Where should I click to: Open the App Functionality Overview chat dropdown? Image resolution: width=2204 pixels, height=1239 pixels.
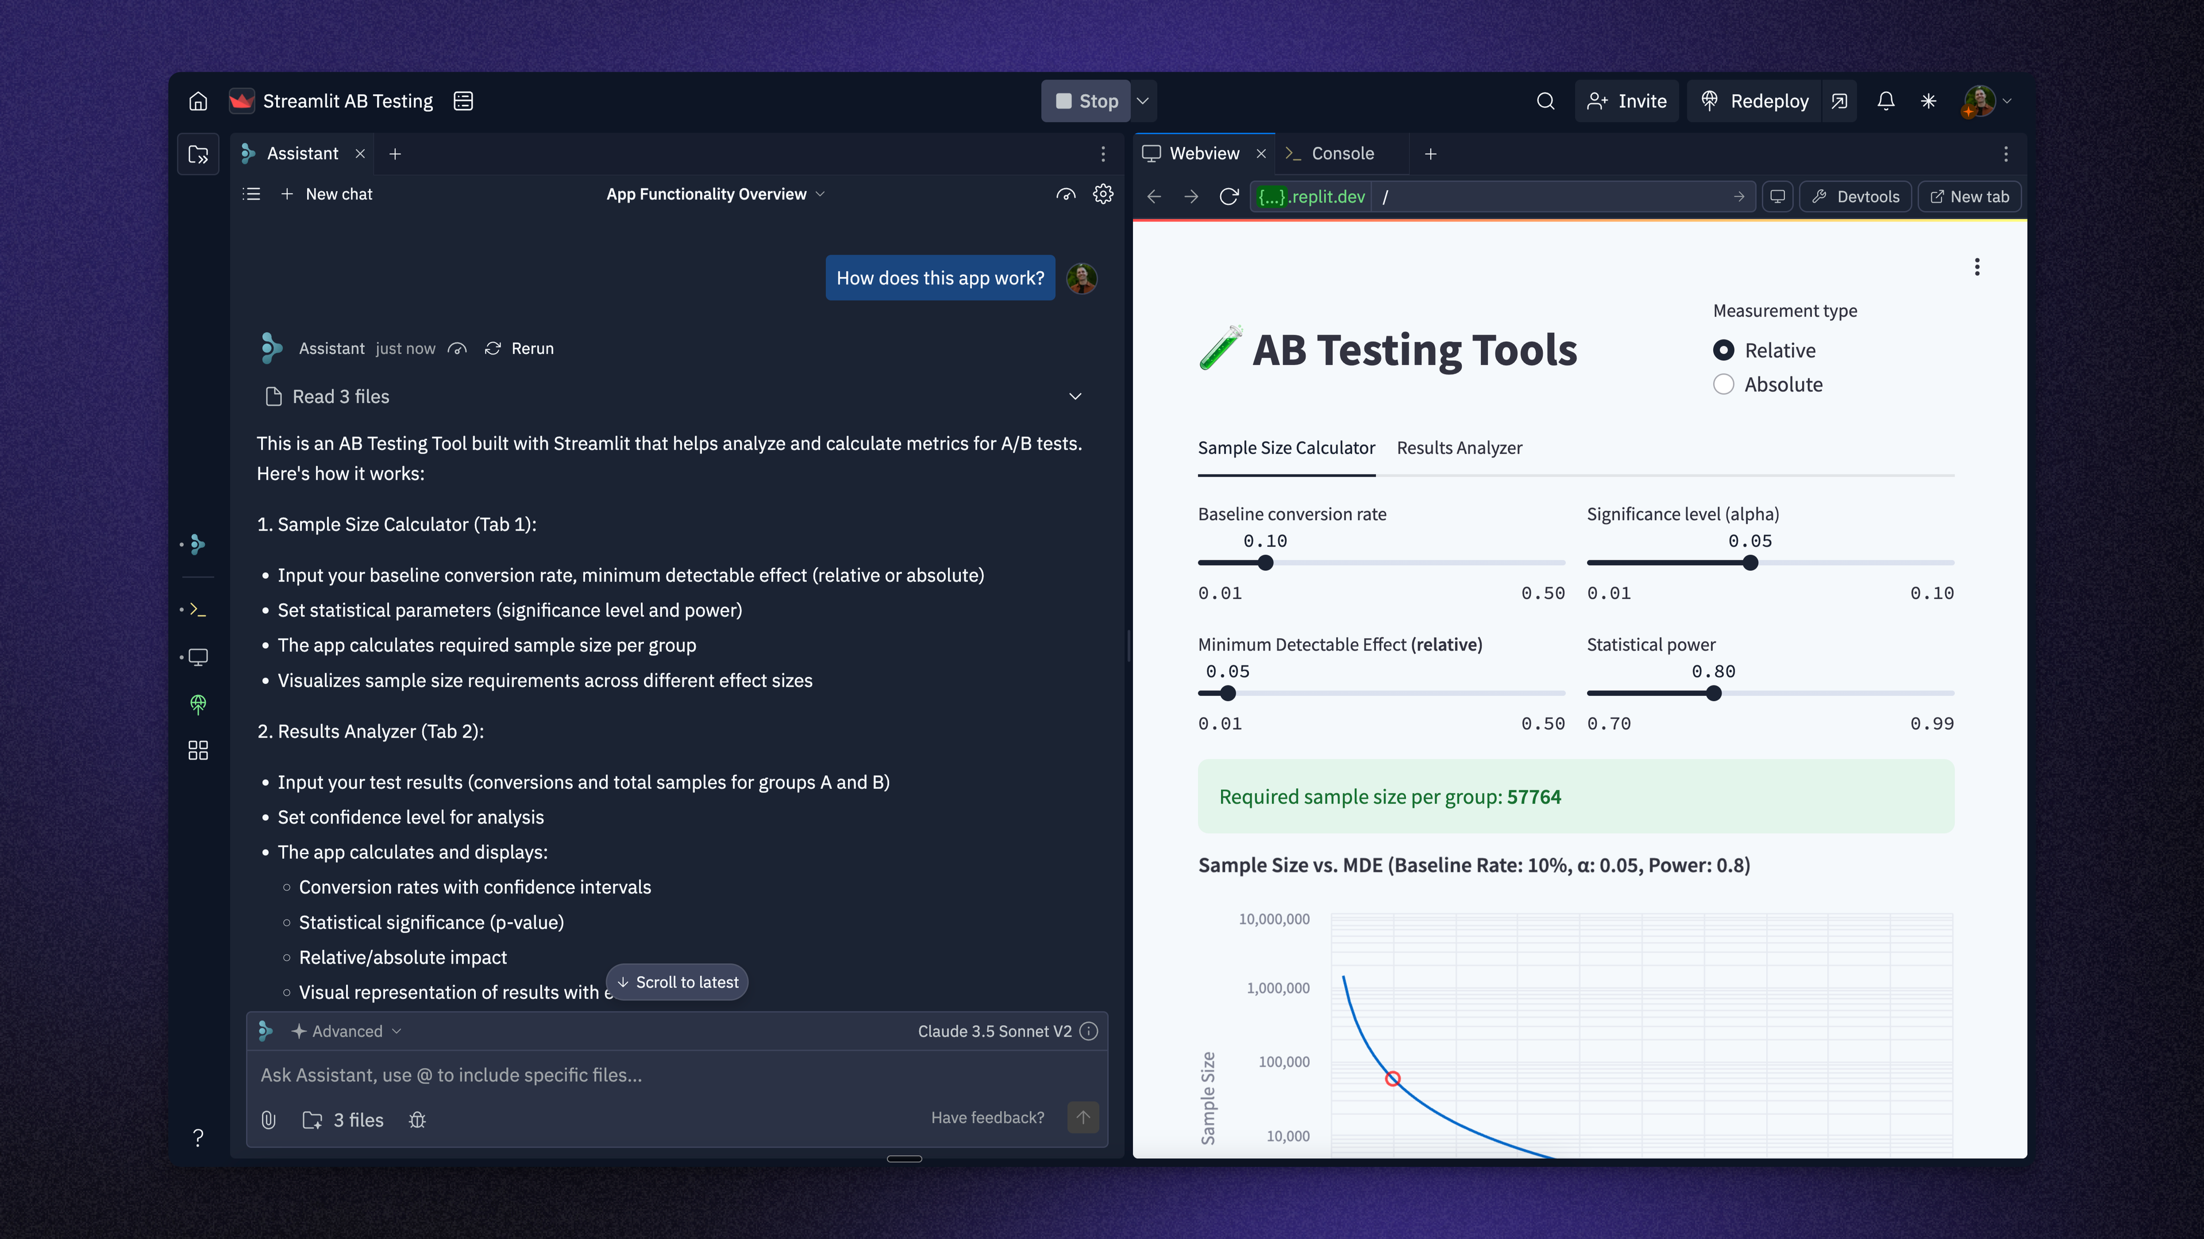pos(715,194)
